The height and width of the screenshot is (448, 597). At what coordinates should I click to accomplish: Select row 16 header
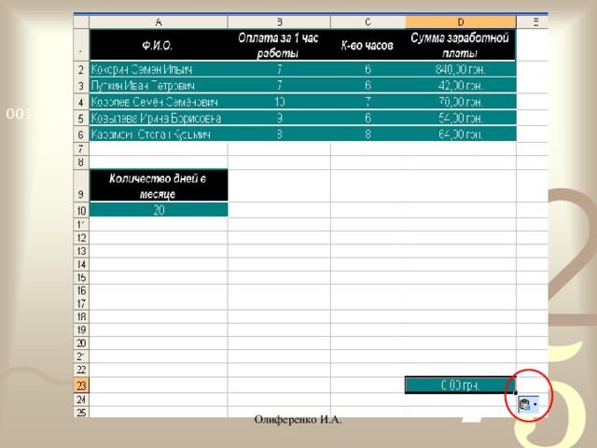click(x=81, y=291)
